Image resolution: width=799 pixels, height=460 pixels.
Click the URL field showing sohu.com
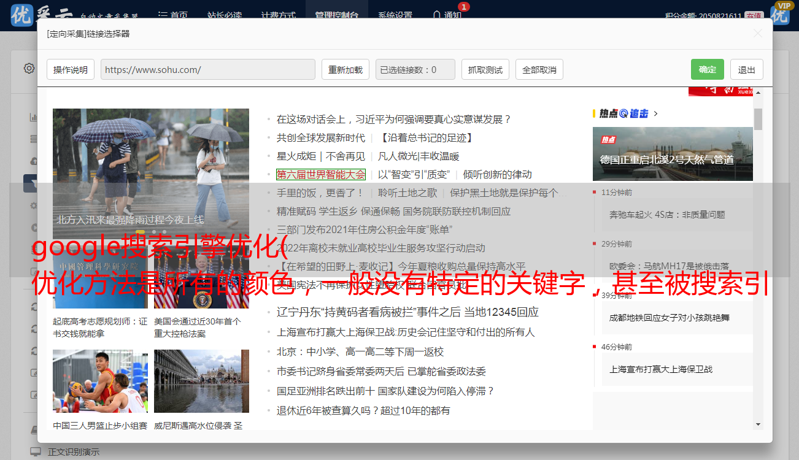point(207,69)
